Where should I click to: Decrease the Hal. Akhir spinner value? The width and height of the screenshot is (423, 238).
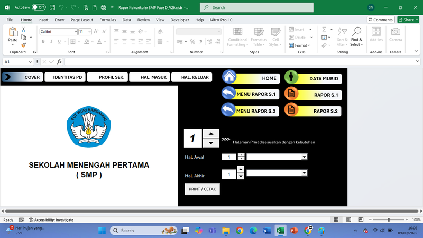[241, 177]
